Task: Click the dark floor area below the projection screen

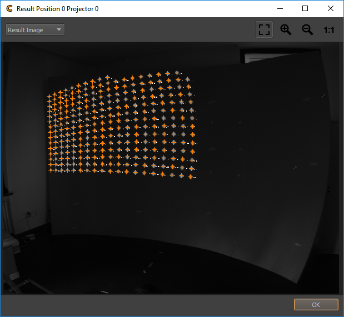Action: 167,272
